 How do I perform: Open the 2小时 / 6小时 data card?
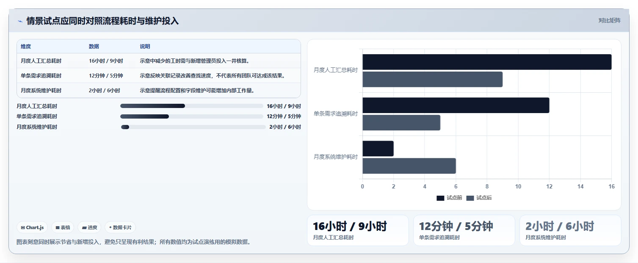[x=570, y=230]
